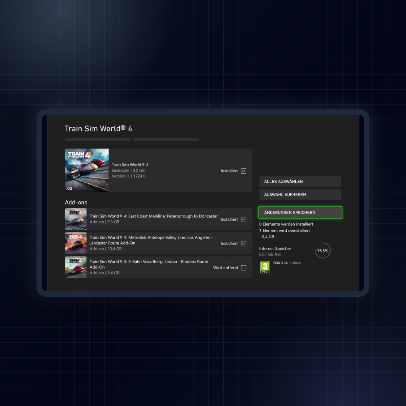Check the S-Bahn Vorarlberg add-on checkbox

[244, 268]
